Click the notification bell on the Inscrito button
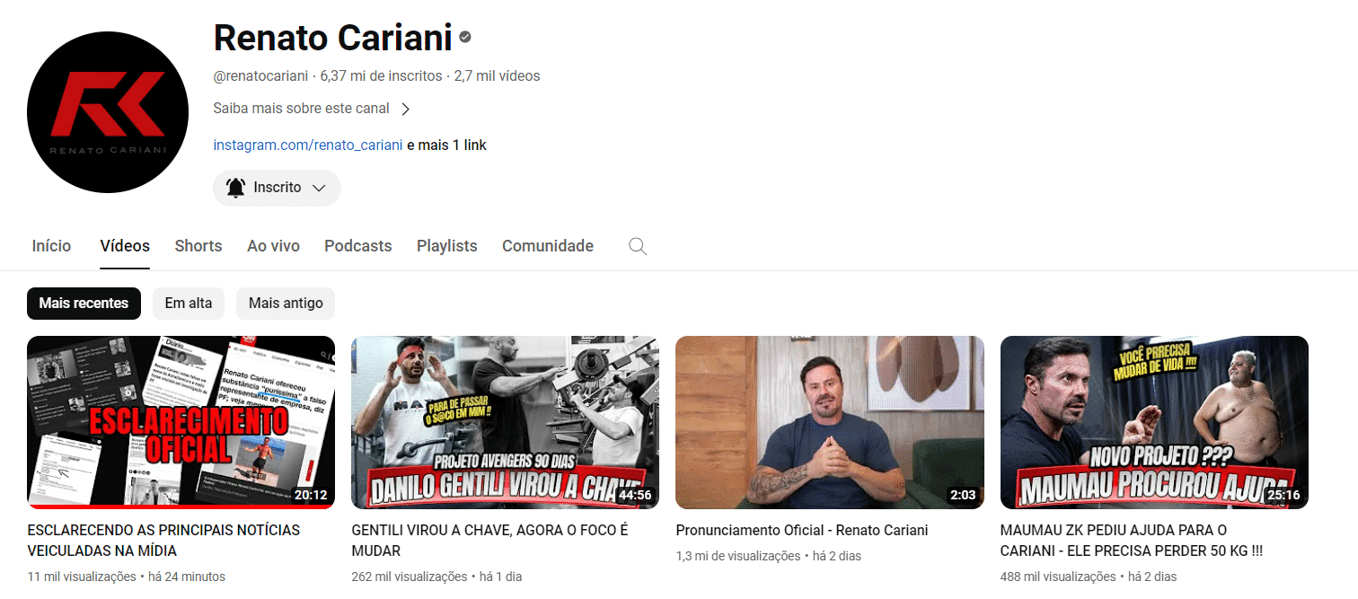Image resolution: width=1358 pixels, height=599 pixels. click(235, 188)
